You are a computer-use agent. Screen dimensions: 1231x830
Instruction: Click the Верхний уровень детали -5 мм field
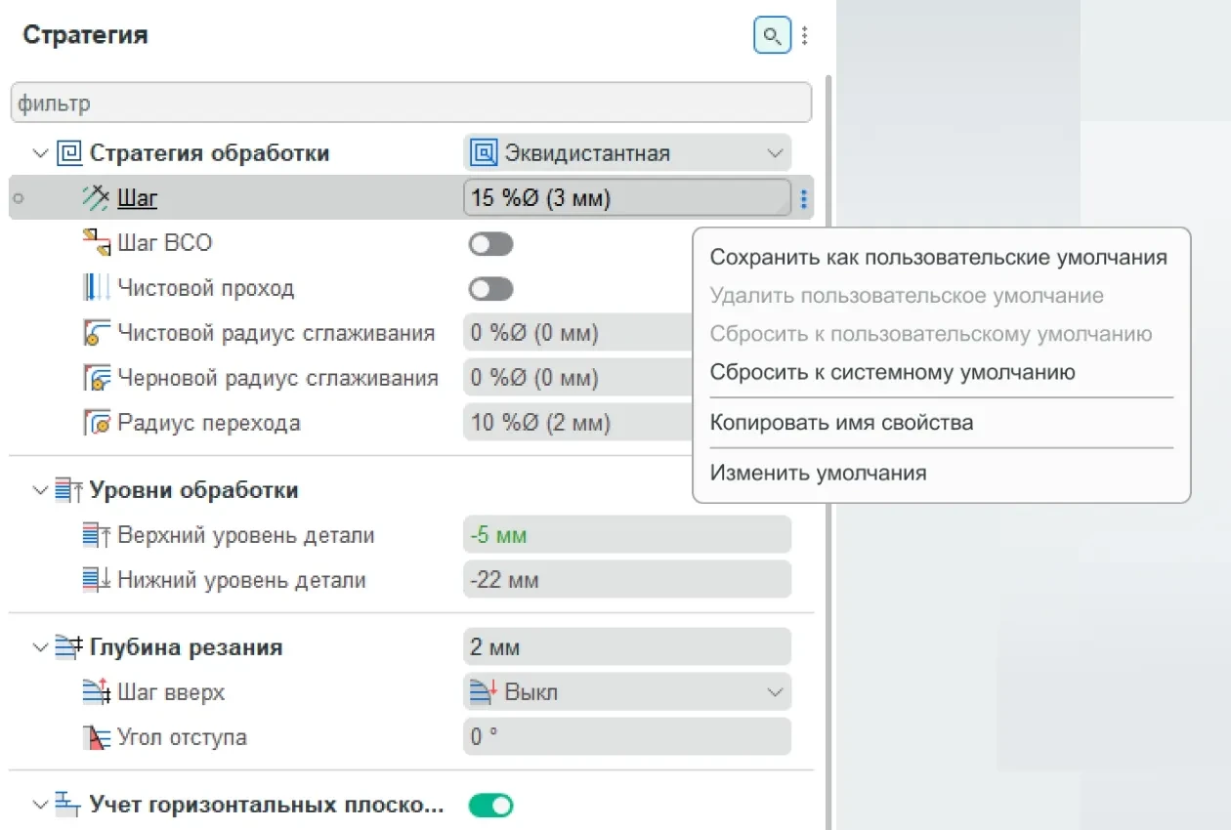pos(627,535)
